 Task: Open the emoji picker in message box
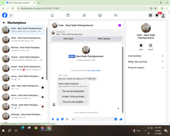click(x=116, y=119)
